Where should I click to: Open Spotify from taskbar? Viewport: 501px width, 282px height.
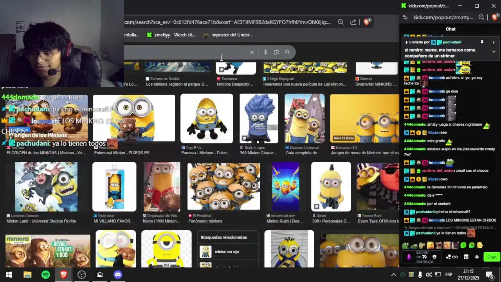tap(46, 275)
